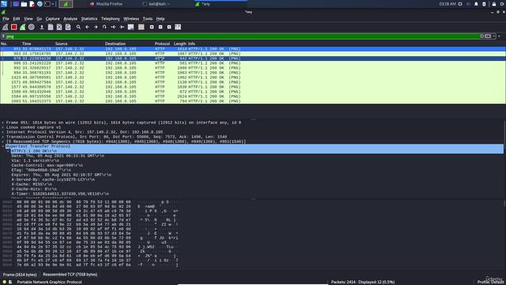Go forward in packet history arrow

(96, 27)
